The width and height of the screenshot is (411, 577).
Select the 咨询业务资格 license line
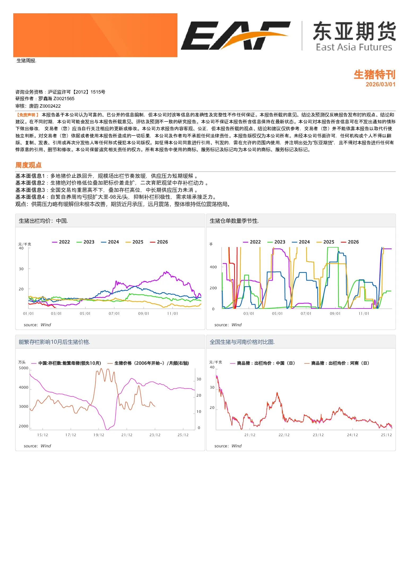click(60, 92)
